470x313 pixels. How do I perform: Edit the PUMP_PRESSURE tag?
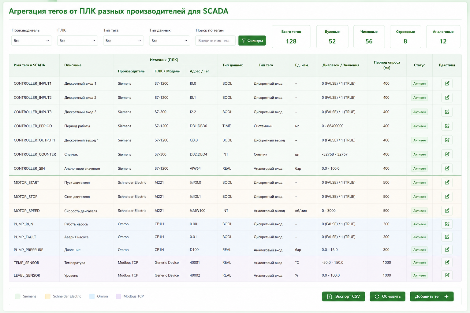coord(447,250)
